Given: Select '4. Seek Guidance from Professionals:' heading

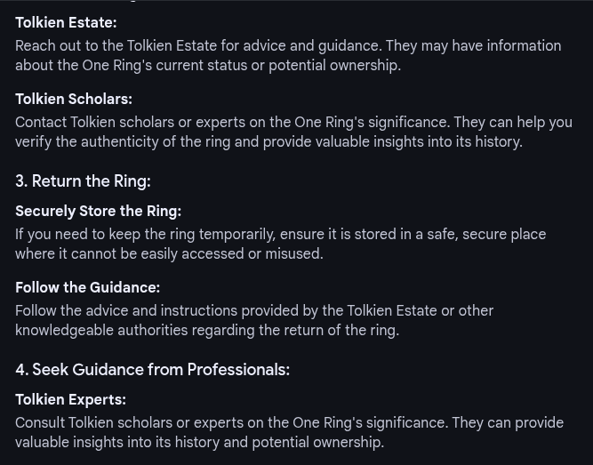Looking at the screenshot, I should coord(153,370).
